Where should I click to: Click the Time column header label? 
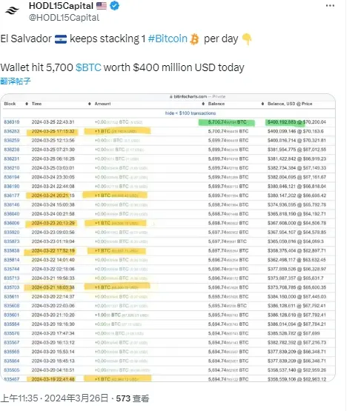[37, 104]
